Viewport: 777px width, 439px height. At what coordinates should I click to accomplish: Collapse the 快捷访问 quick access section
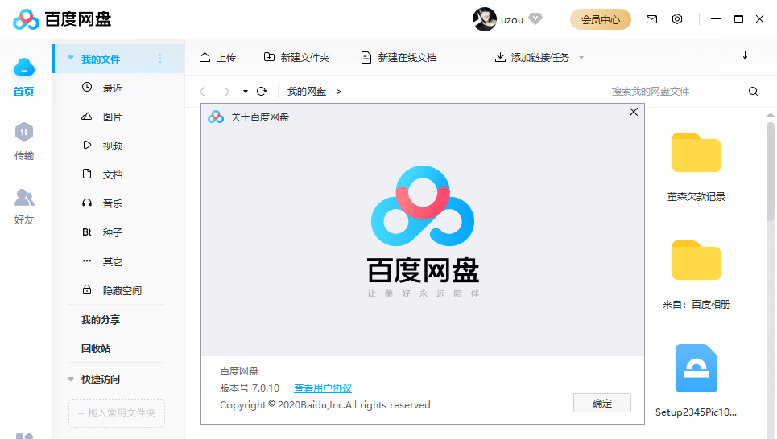(x=71, y=380)
